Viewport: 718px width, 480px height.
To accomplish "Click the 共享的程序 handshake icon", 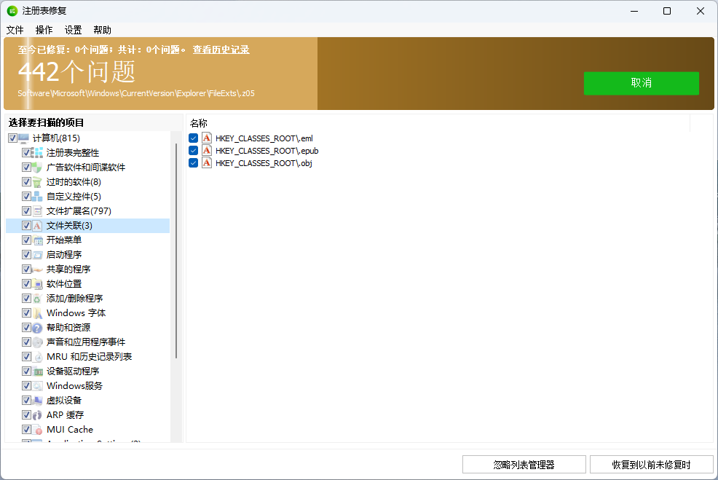I will tap(38, 269).
